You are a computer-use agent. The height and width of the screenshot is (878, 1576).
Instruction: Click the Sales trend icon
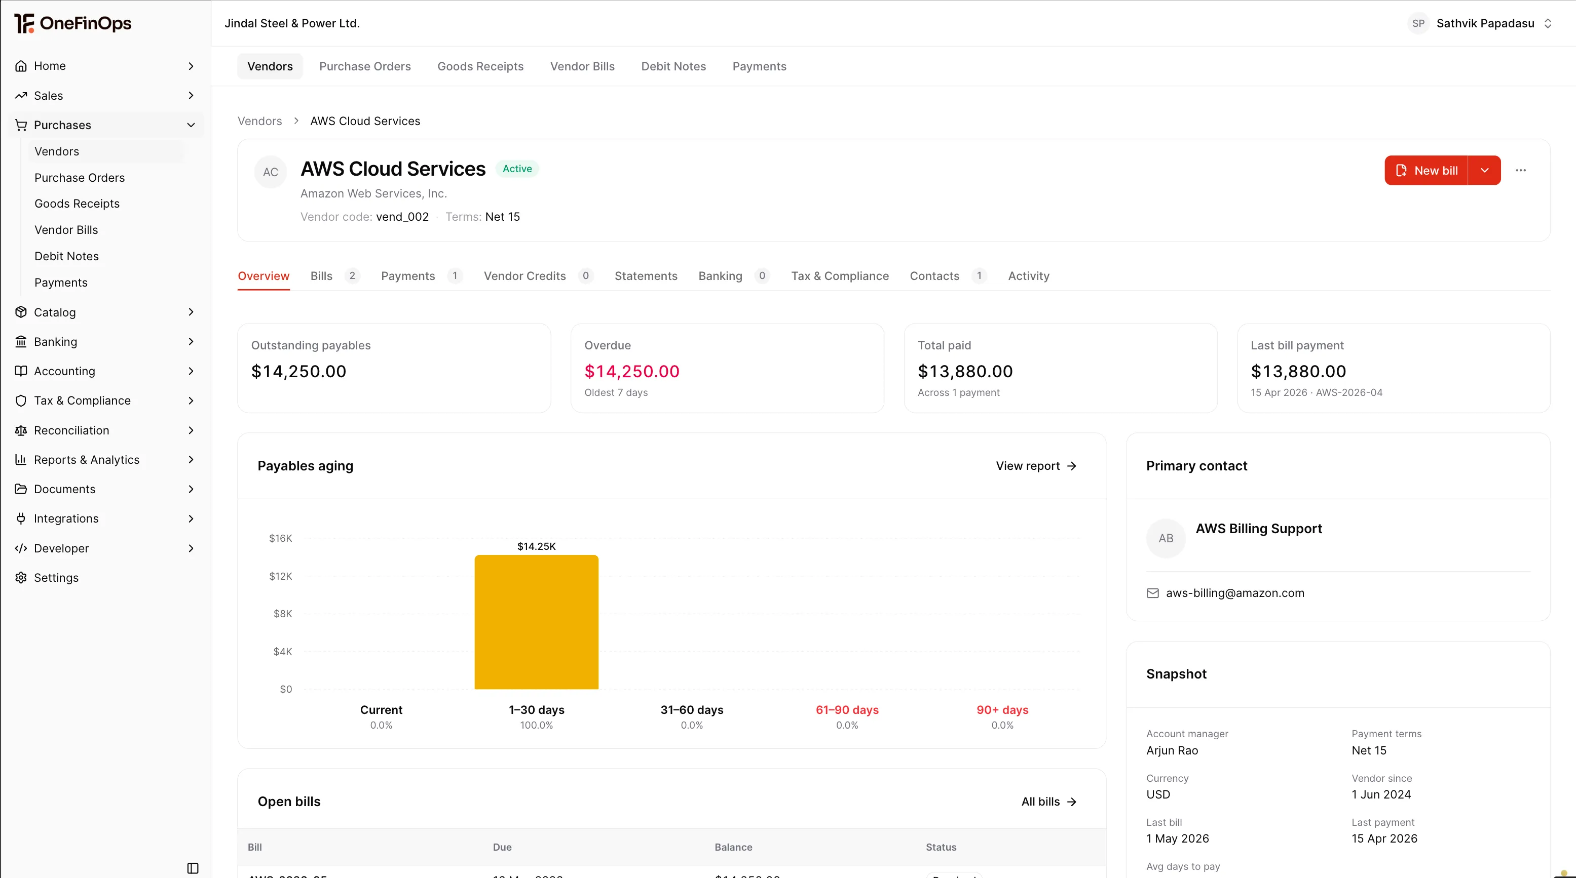21,95
